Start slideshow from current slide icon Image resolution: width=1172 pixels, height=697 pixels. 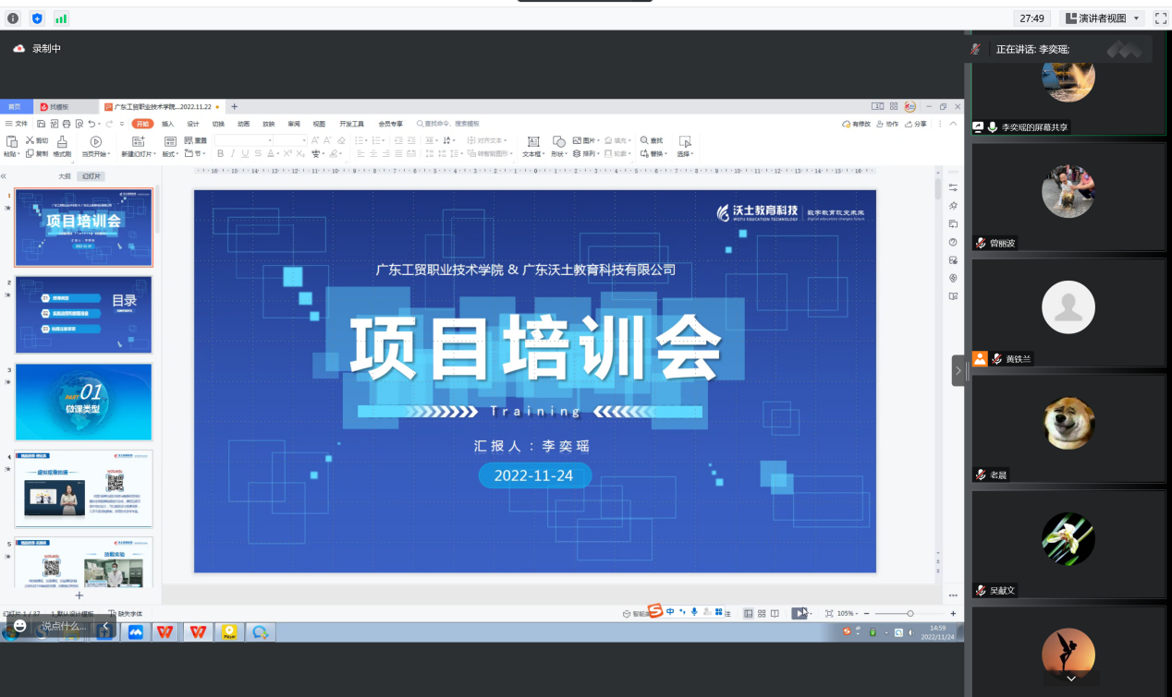[95, 141]
